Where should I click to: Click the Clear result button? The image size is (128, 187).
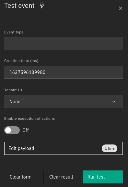pyautogui.click(x=61, y=177)
